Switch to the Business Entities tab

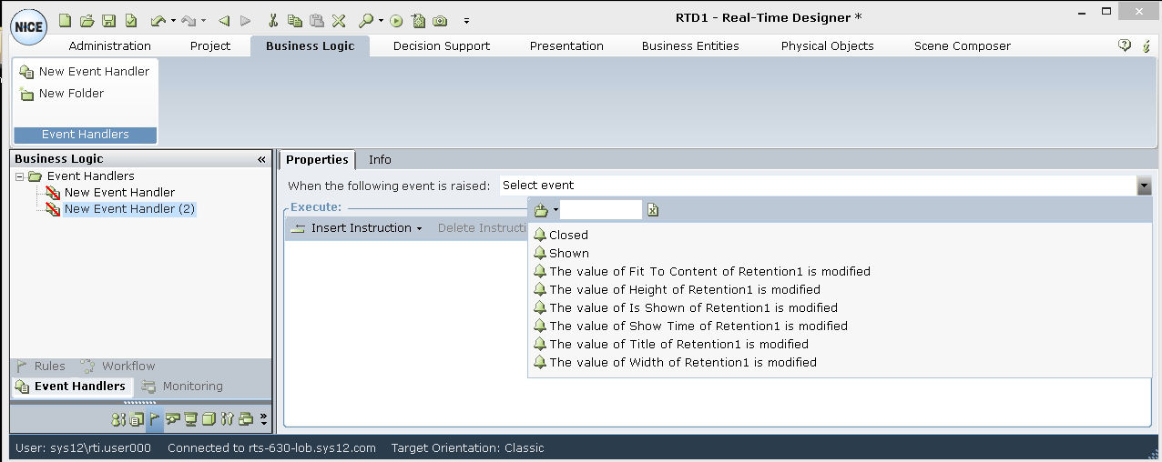[x=690, y=45]
